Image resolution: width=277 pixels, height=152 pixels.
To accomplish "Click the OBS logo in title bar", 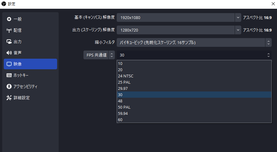I will (x=4, y=4).
